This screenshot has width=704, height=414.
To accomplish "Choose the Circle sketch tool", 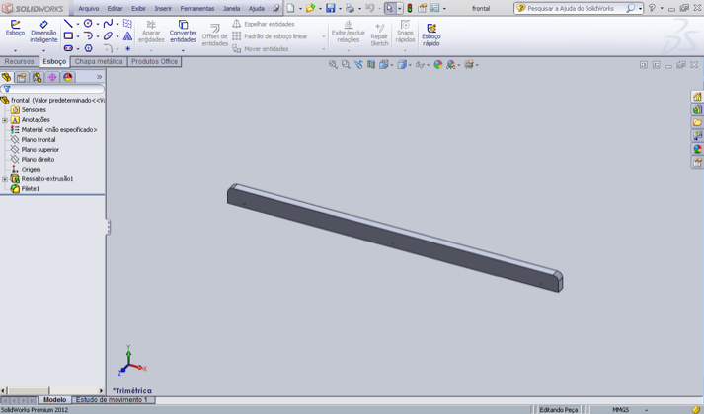I will click(88, 24).
